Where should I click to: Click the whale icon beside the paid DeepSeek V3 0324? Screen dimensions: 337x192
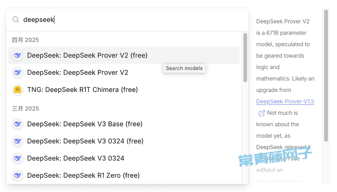pyautogui.click(x=17, y=158)
